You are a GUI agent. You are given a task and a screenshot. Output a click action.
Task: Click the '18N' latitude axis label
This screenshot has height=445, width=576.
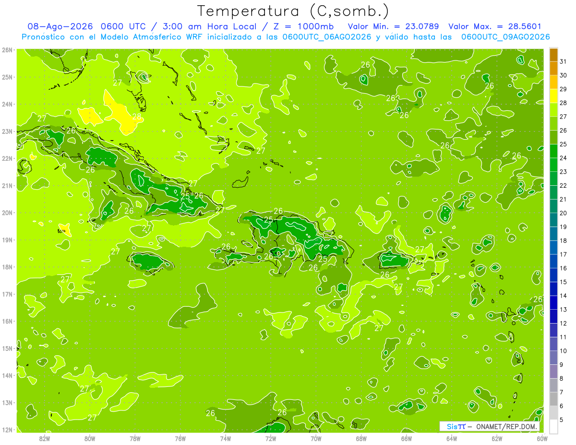(x=7, y=267)
